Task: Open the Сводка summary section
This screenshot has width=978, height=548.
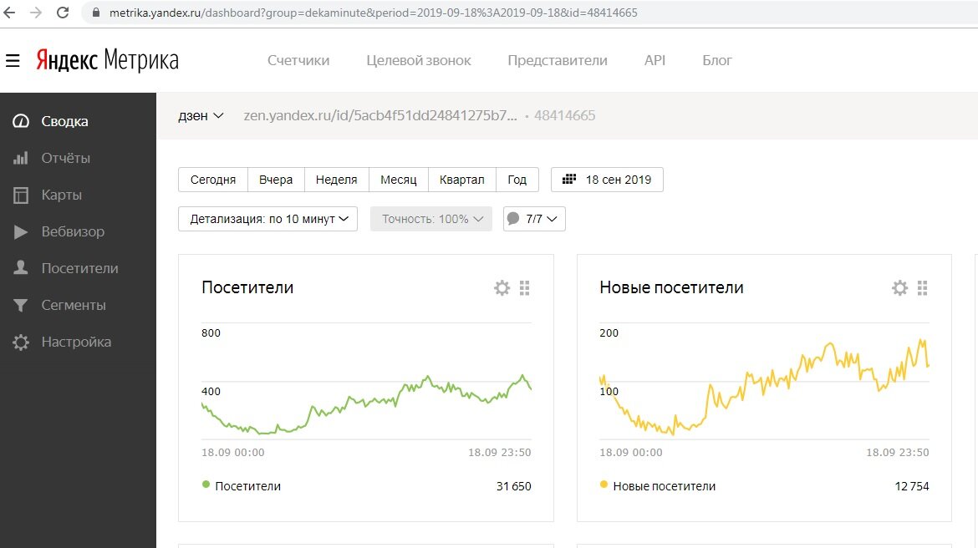Action: click(64, 121)
